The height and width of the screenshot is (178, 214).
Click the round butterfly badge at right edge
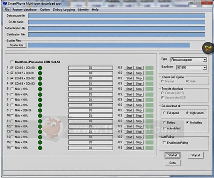pyautogui.click(x=208, y=48)
